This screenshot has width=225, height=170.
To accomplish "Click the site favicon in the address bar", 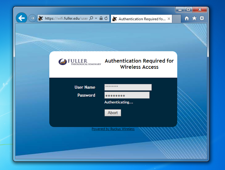I will point(41,18).
